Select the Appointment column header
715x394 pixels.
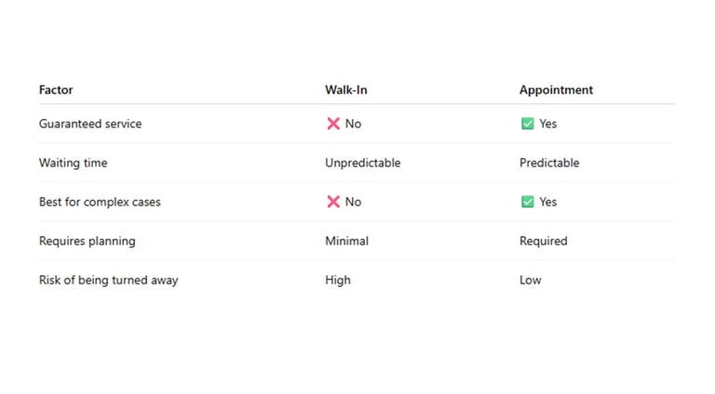click(556, 90)
